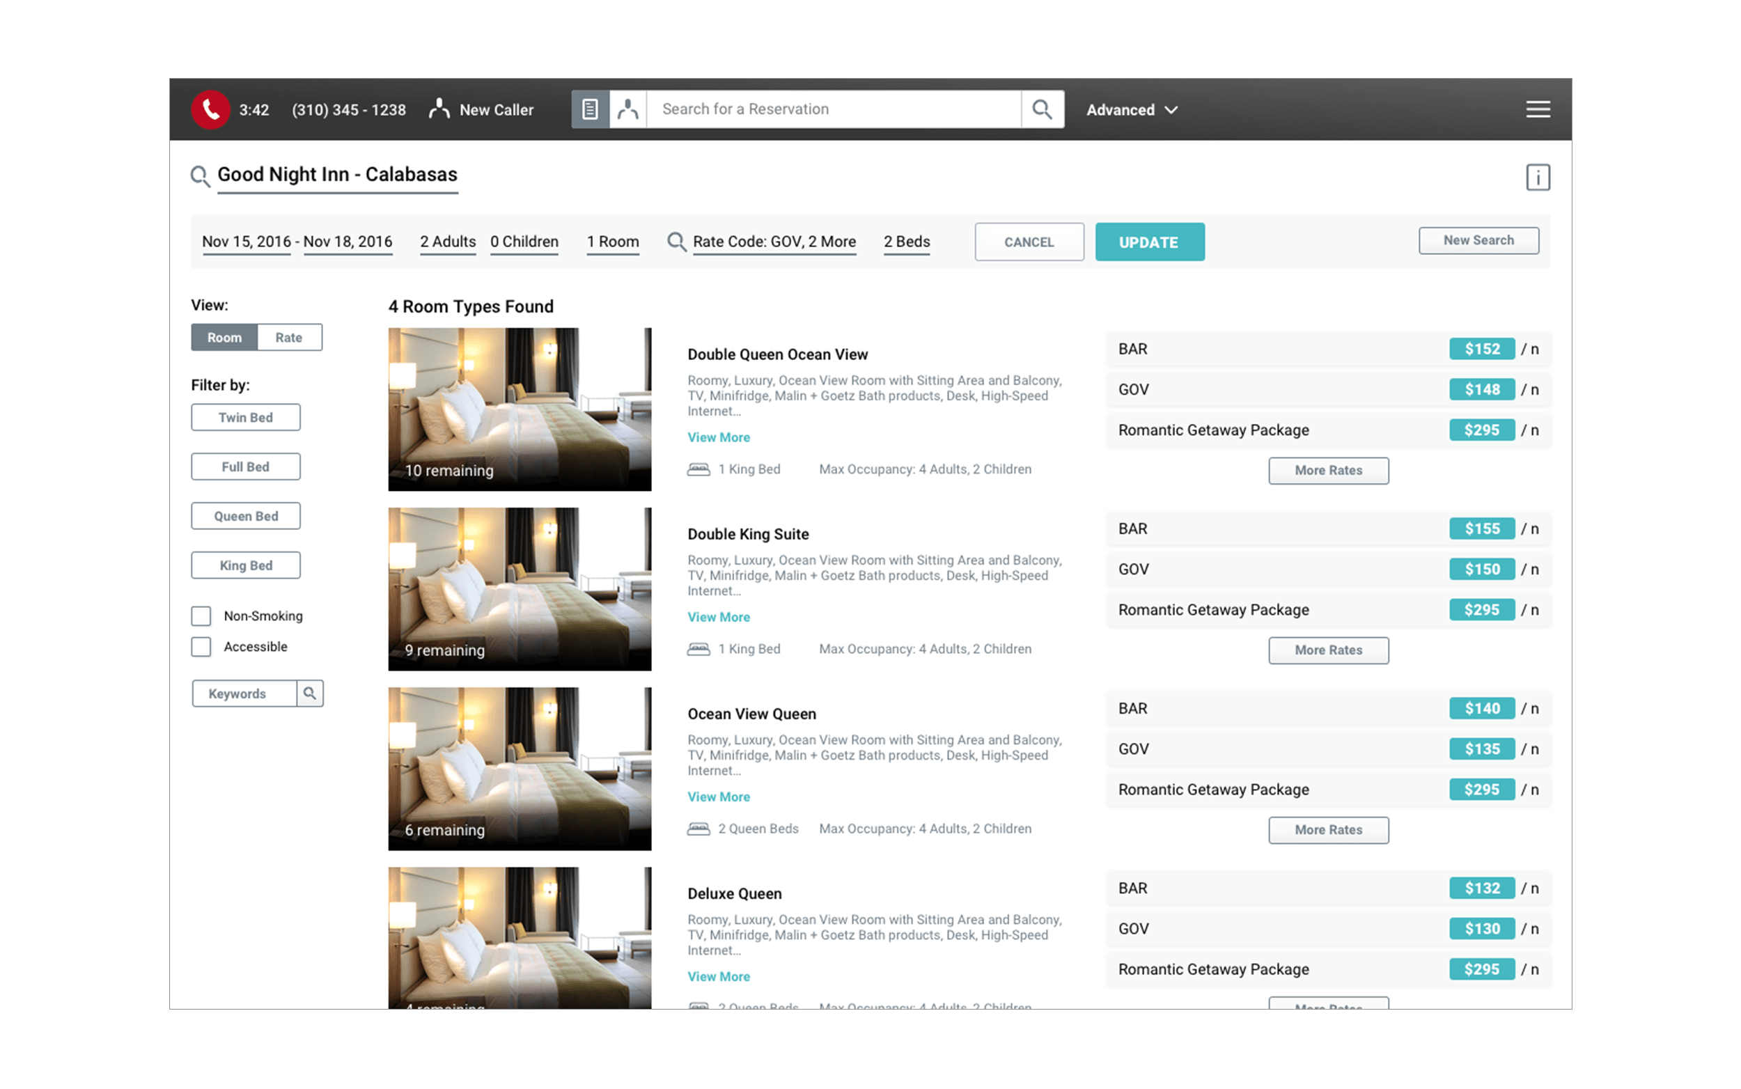Check the Accessible filter checkbox
The width and height of the screenshot is (1741, 1089).
pos(201,647)
